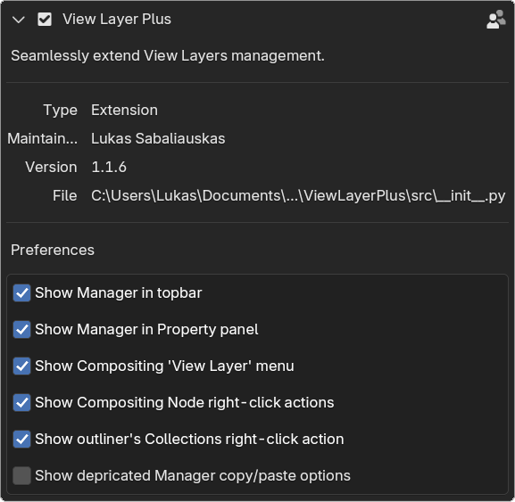Toggle Show Manager in Property panel

tap(22, 329)
